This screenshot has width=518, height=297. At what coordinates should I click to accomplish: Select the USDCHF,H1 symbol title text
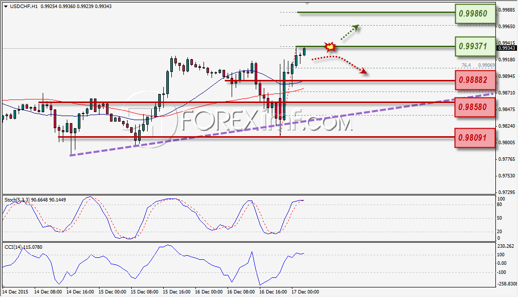click(x=24, y=6)
